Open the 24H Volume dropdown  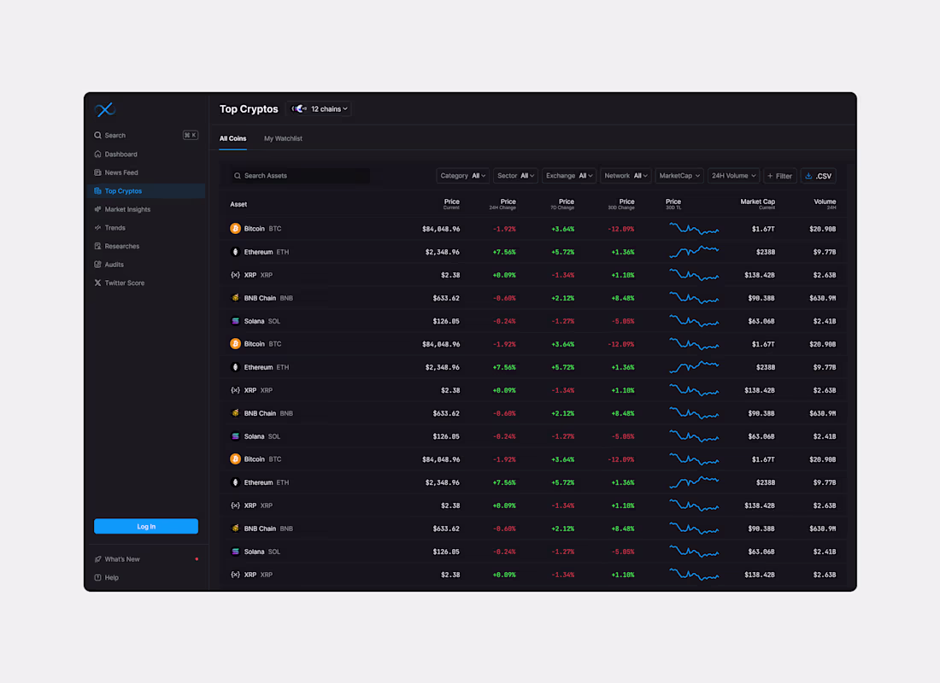(733, 175)
